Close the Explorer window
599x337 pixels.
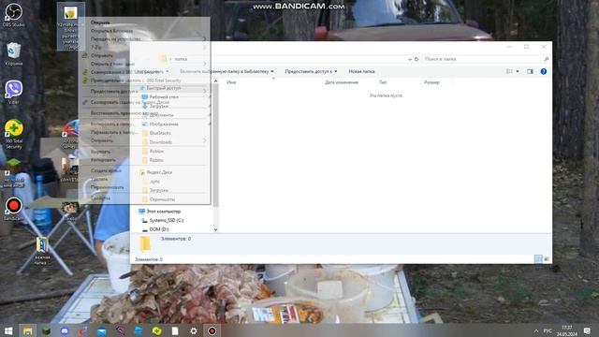click(x=544, y=47)
